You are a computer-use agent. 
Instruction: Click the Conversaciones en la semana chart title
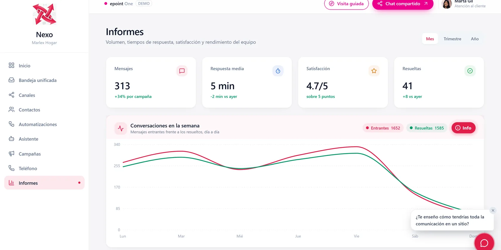[165, 126]
